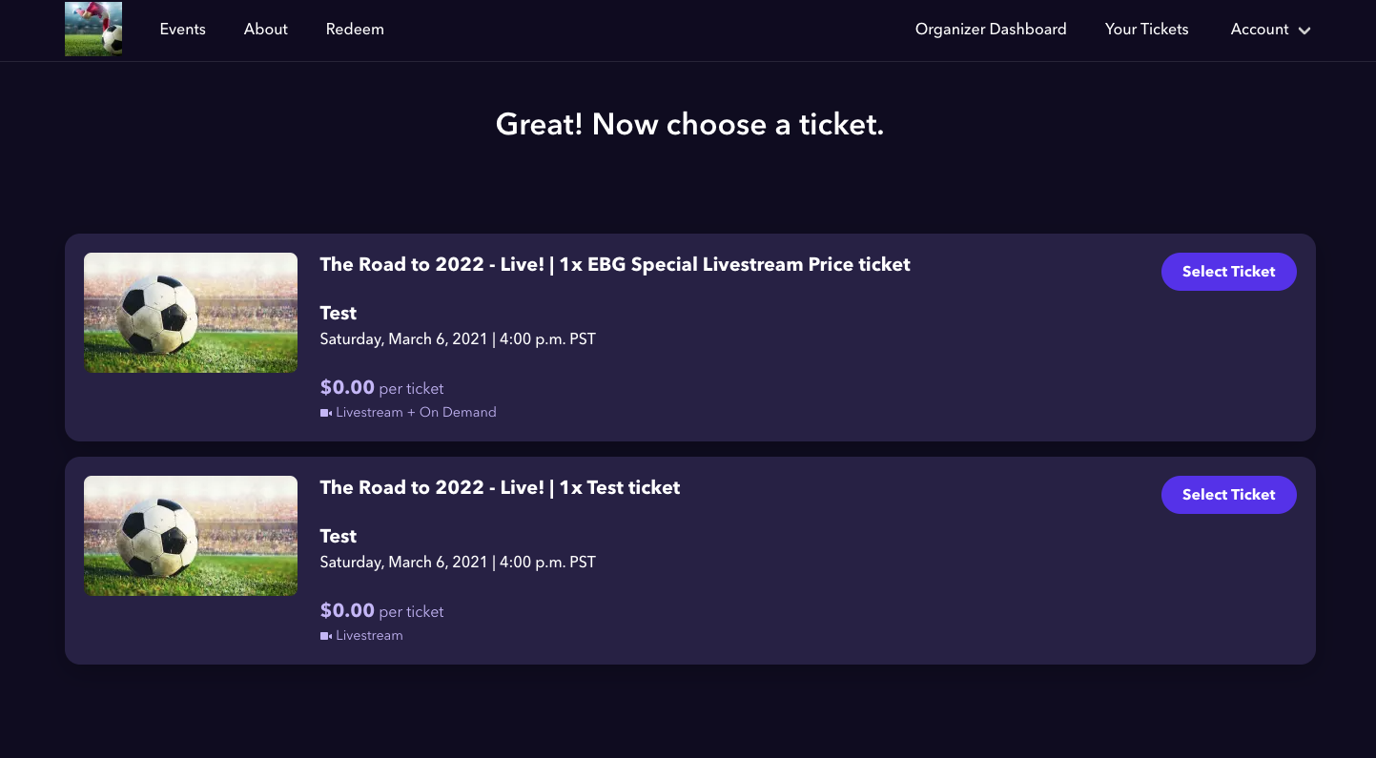This screenshot has height=758, width=1376.
Task: Select the 1x Test ticket
Action: [x=1228, y=495]
